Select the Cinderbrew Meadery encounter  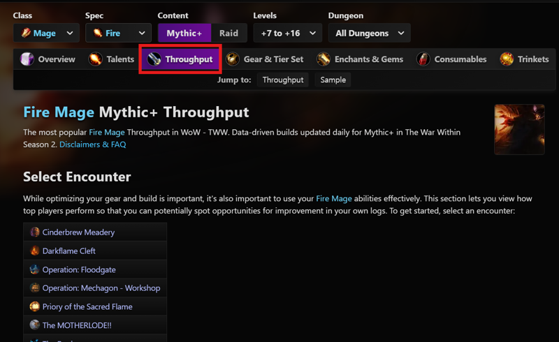click(x=95, y=232)
